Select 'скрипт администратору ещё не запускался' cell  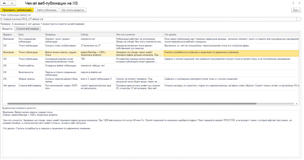97,87
